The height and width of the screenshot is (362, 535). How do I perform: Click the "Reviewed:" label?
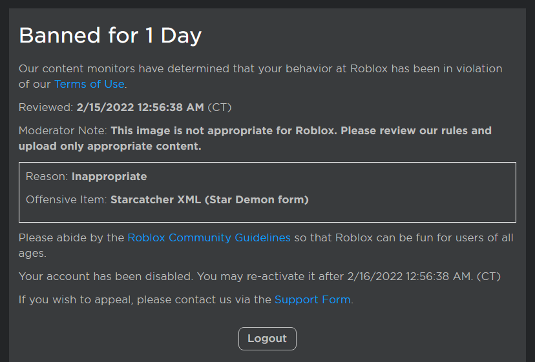point(46,108)
